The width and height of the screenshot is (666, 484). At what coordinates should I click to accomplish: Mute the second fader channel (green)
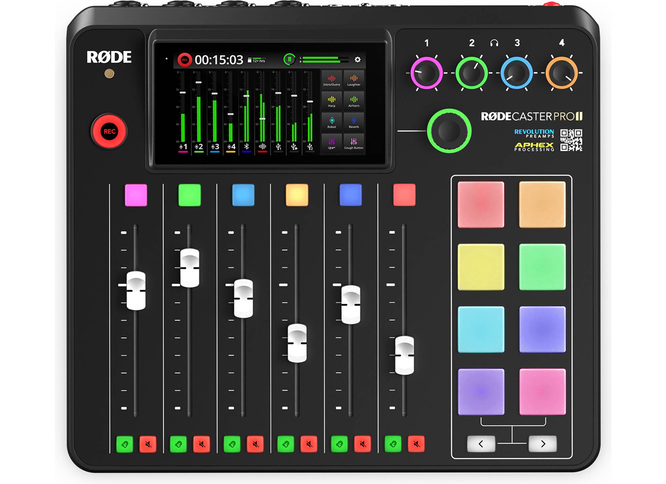click(202, 444)
